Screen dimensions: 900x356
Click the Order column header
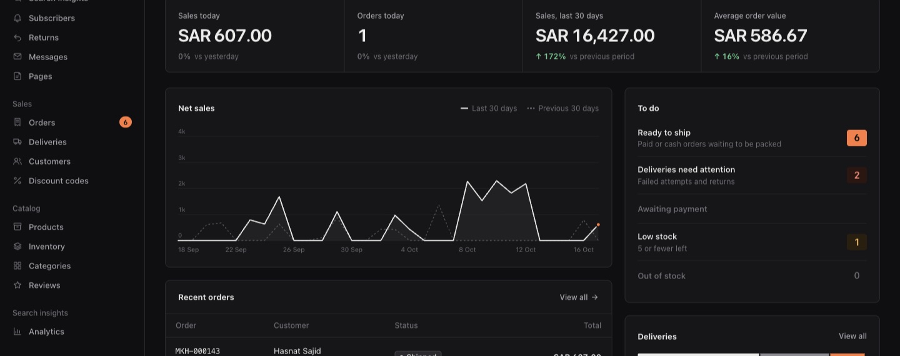(x=186, y=325)
